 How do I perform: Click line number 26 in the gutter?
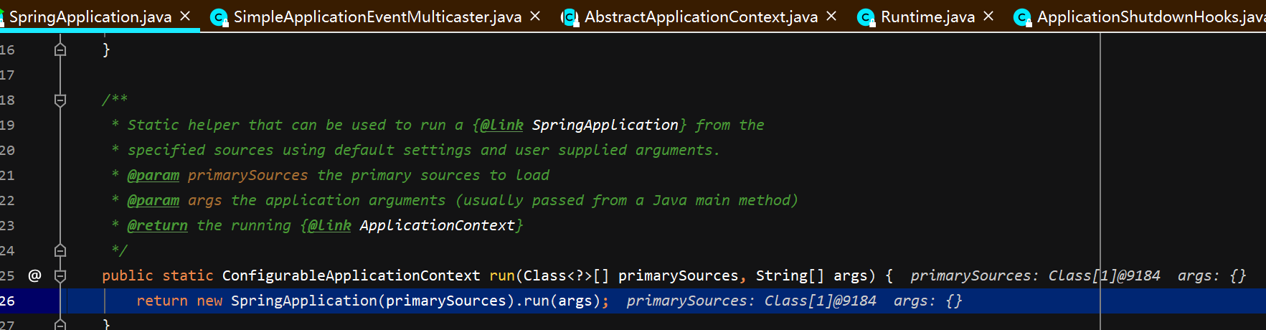tap(7, 301)
